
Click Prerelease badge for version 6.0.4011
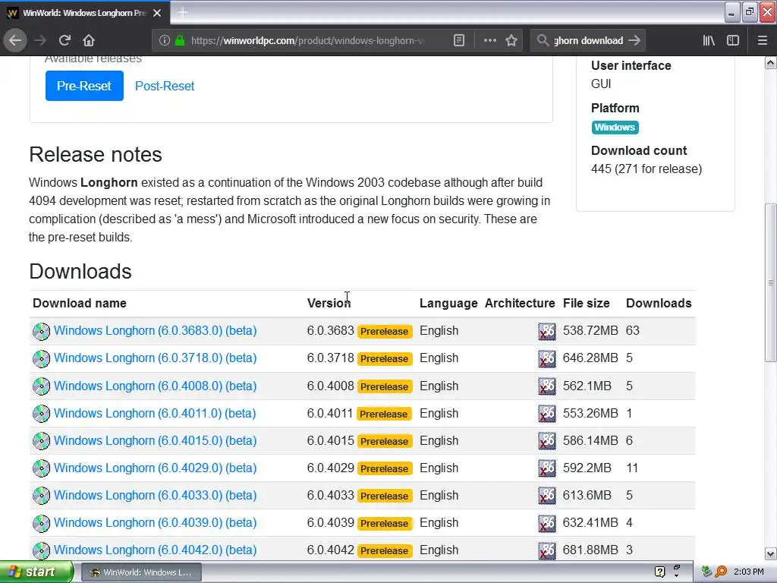click(x=384, y=414)
